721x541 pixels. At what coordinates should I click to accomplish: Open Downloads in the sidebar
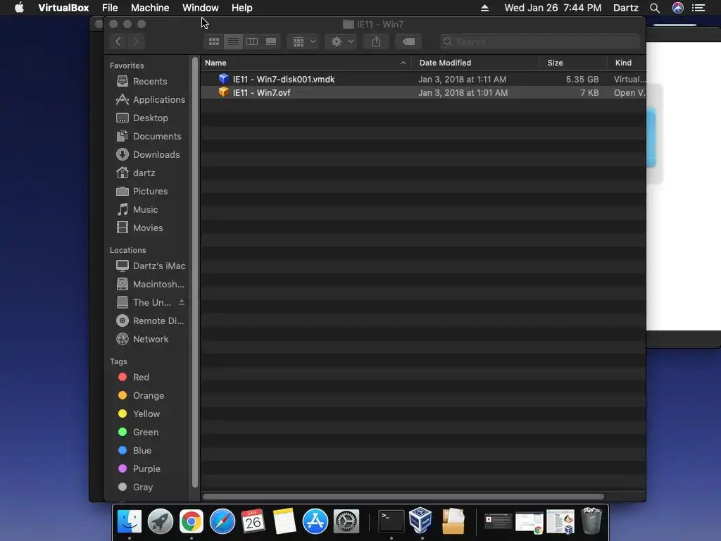pos(148,154)
